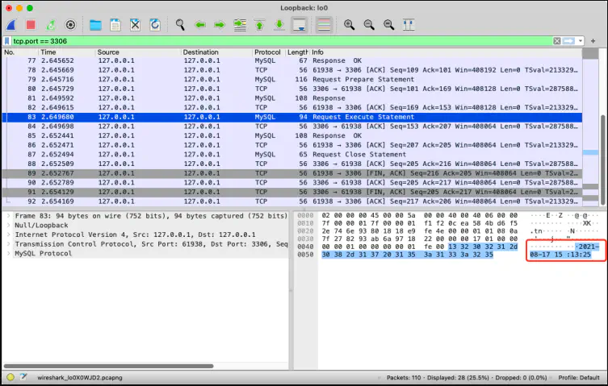The image size is (608, 386).
Task: Open capture file properties pencil icon
Action: 23,377
